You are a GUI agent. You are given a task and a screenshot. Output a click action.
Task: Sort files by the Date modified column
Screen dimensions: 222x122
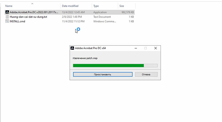(70, 6)
